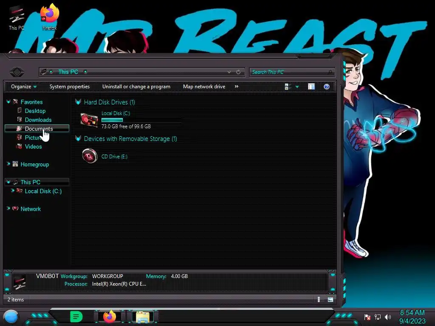Click Devices with Removable Storage header
This screenshot has width=435, height=326.
click(130, 139)
